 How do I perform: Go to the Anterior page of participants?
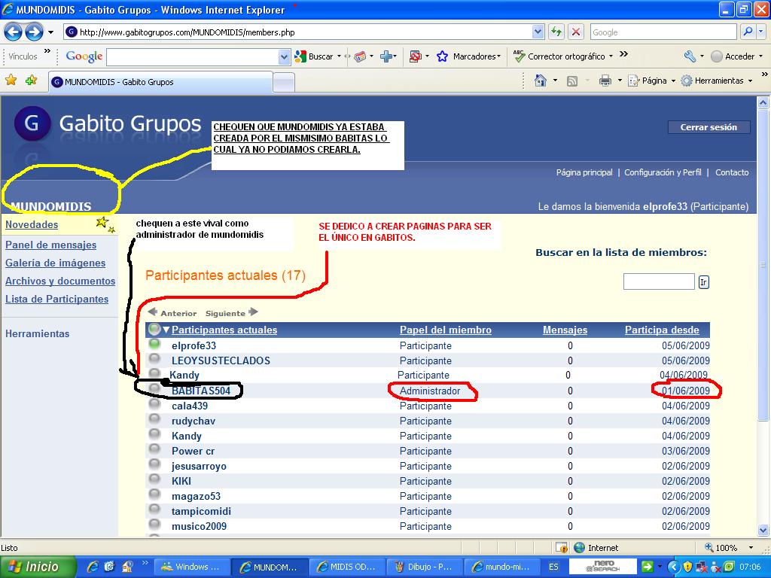(x=172, y=313)
